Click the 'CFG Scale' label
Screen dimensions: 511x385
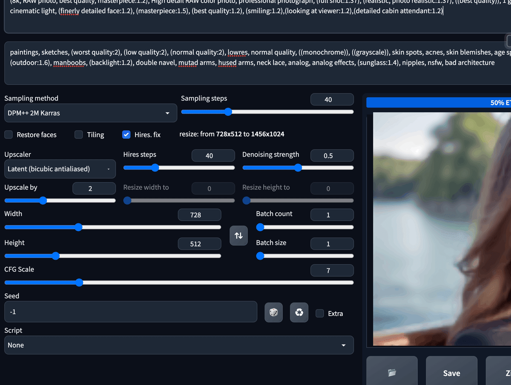coord(19,269)
